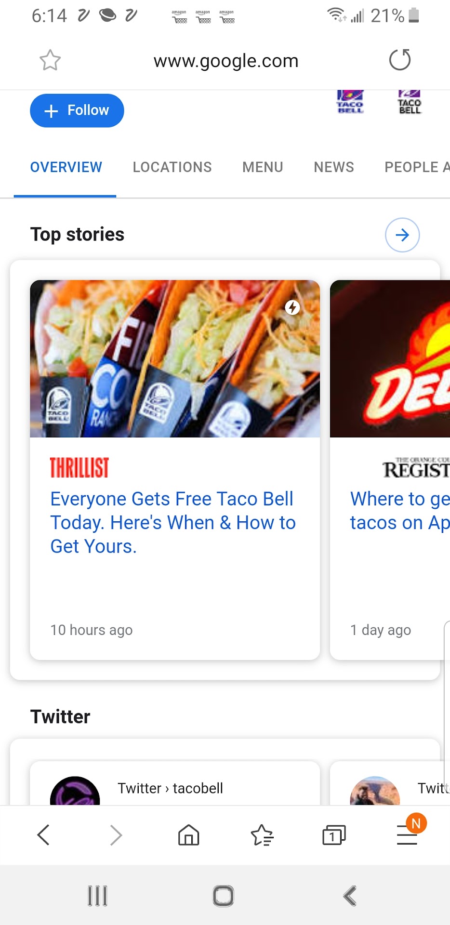The image size is (450, 925).
Task: Tap the Taco Bell tacos story image
Action: coord(175,359)
